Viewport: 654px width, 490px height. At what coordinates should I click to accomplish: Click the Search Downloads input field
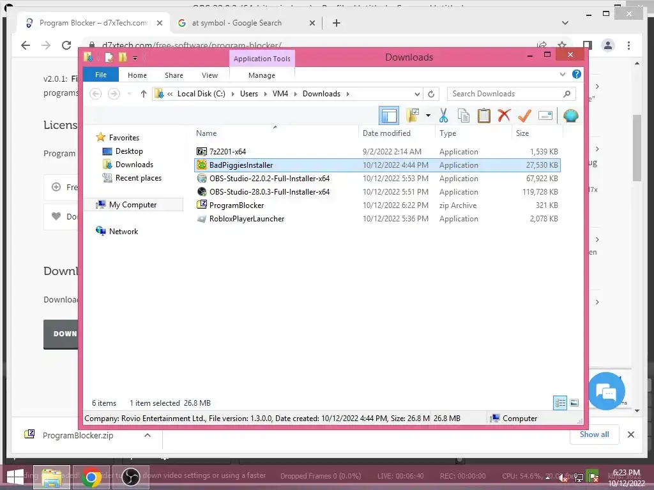click(512, 94)
